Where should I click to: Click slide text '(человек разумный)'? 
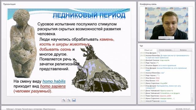pos(33,91)
